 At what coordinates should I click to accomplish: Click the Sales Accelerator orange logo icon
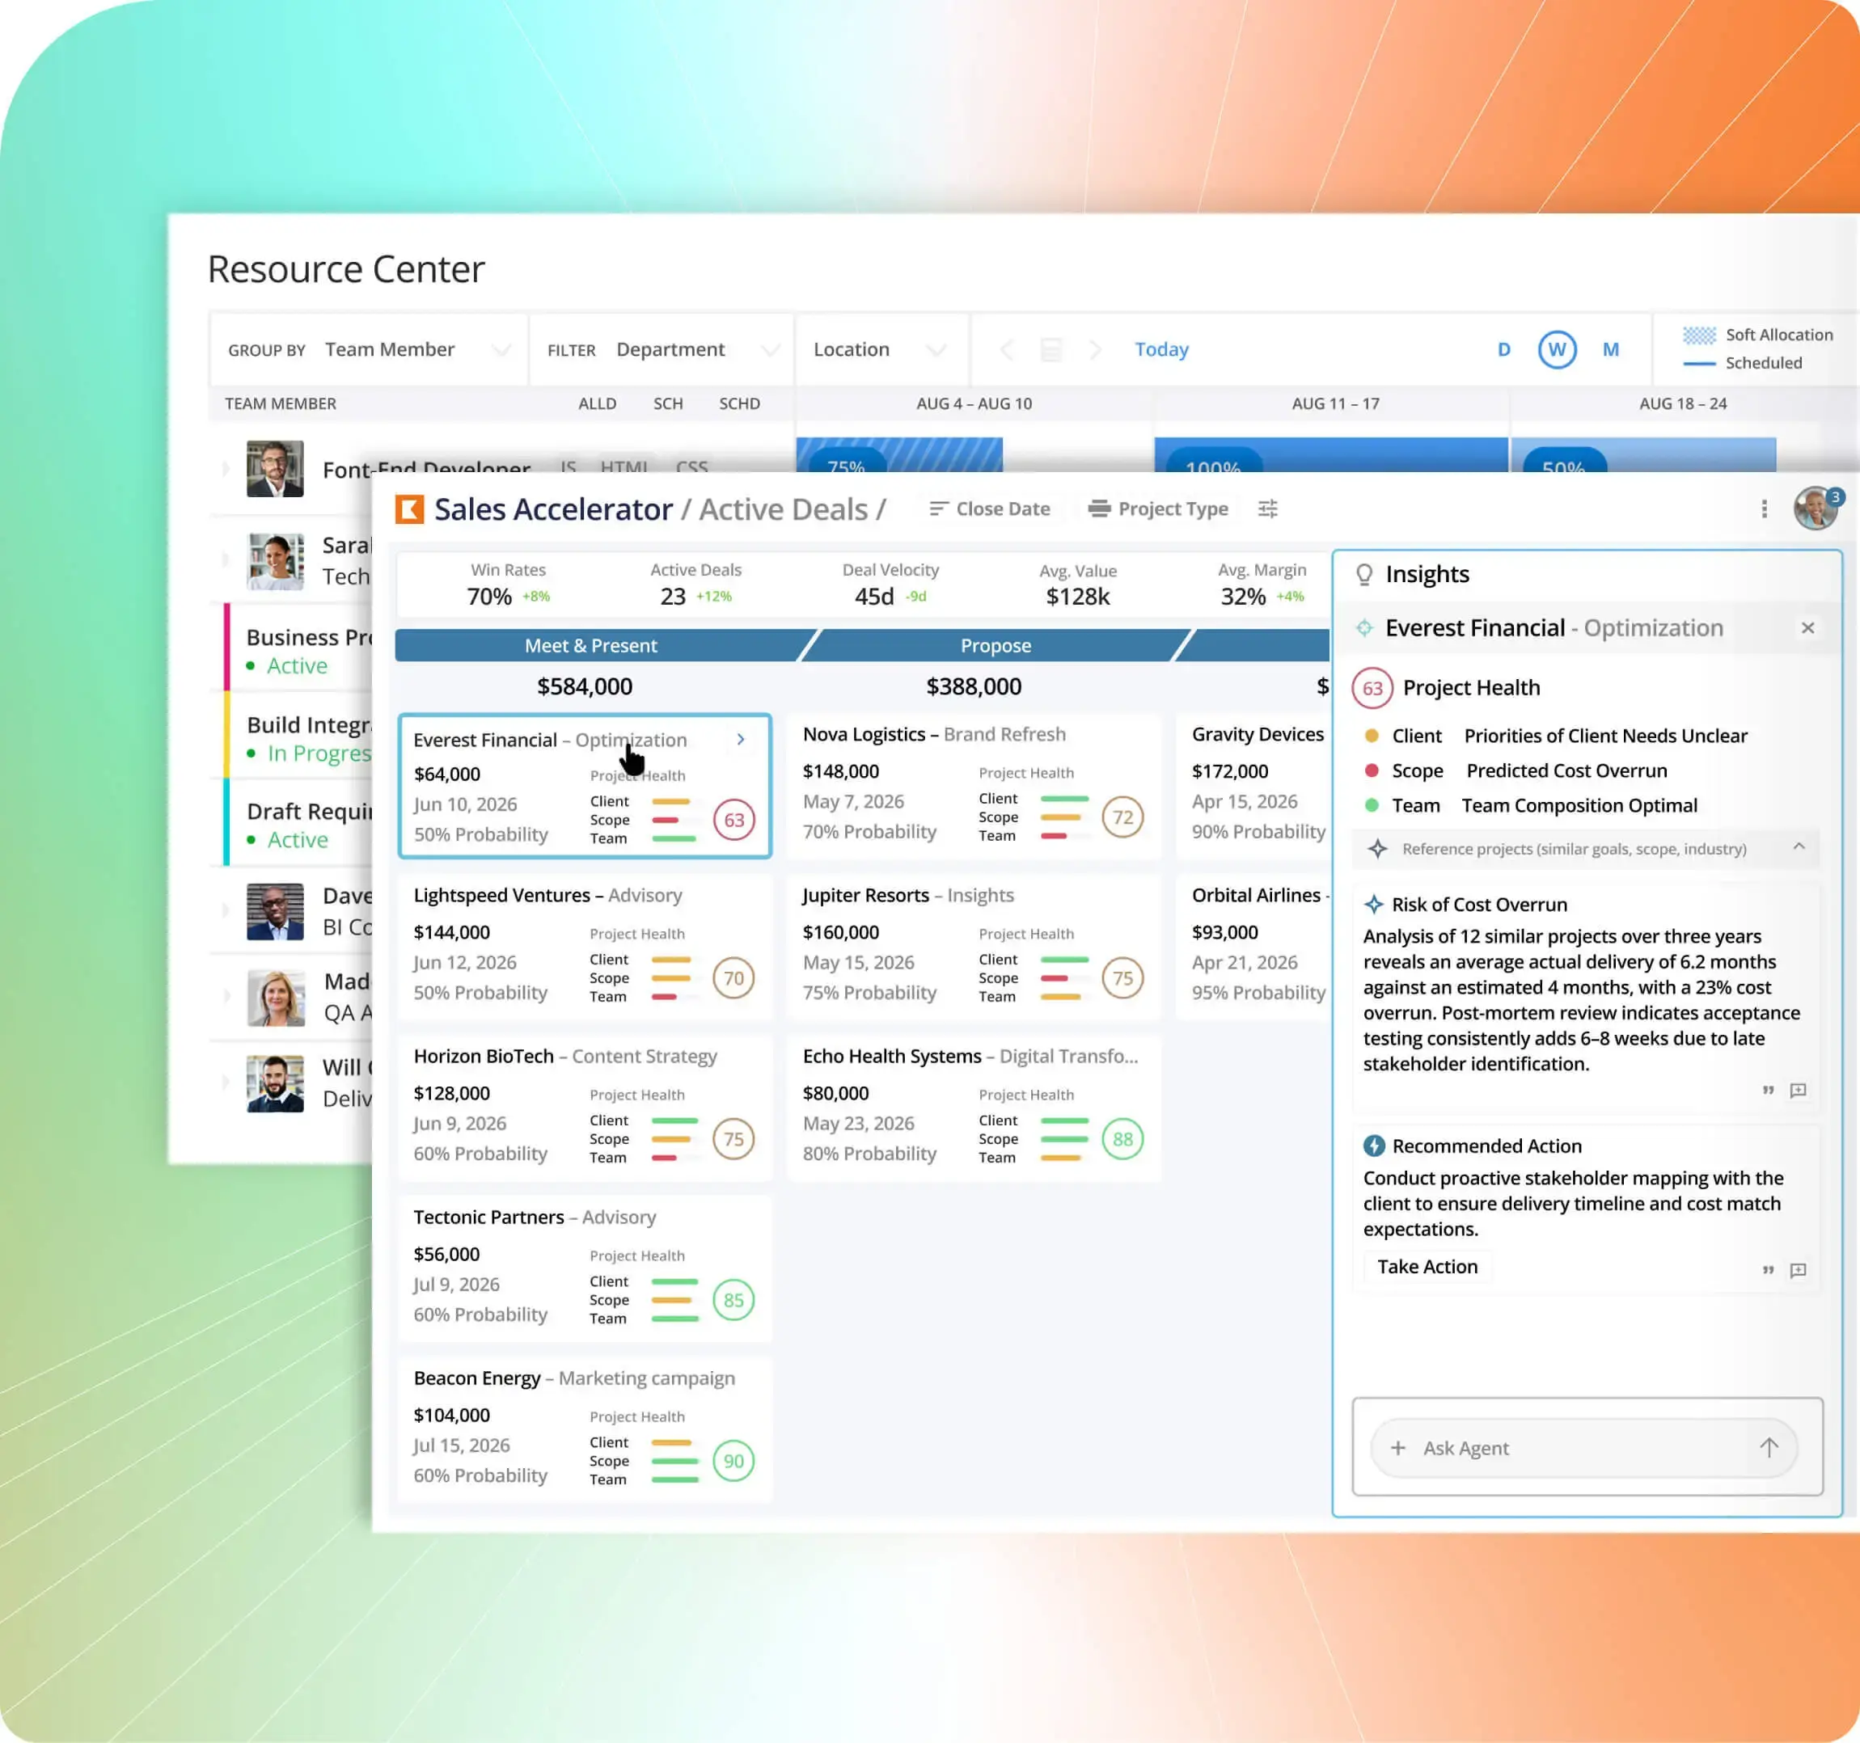point(410,509)
